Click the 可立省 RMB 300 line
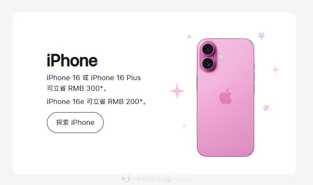 pos(77,88)
